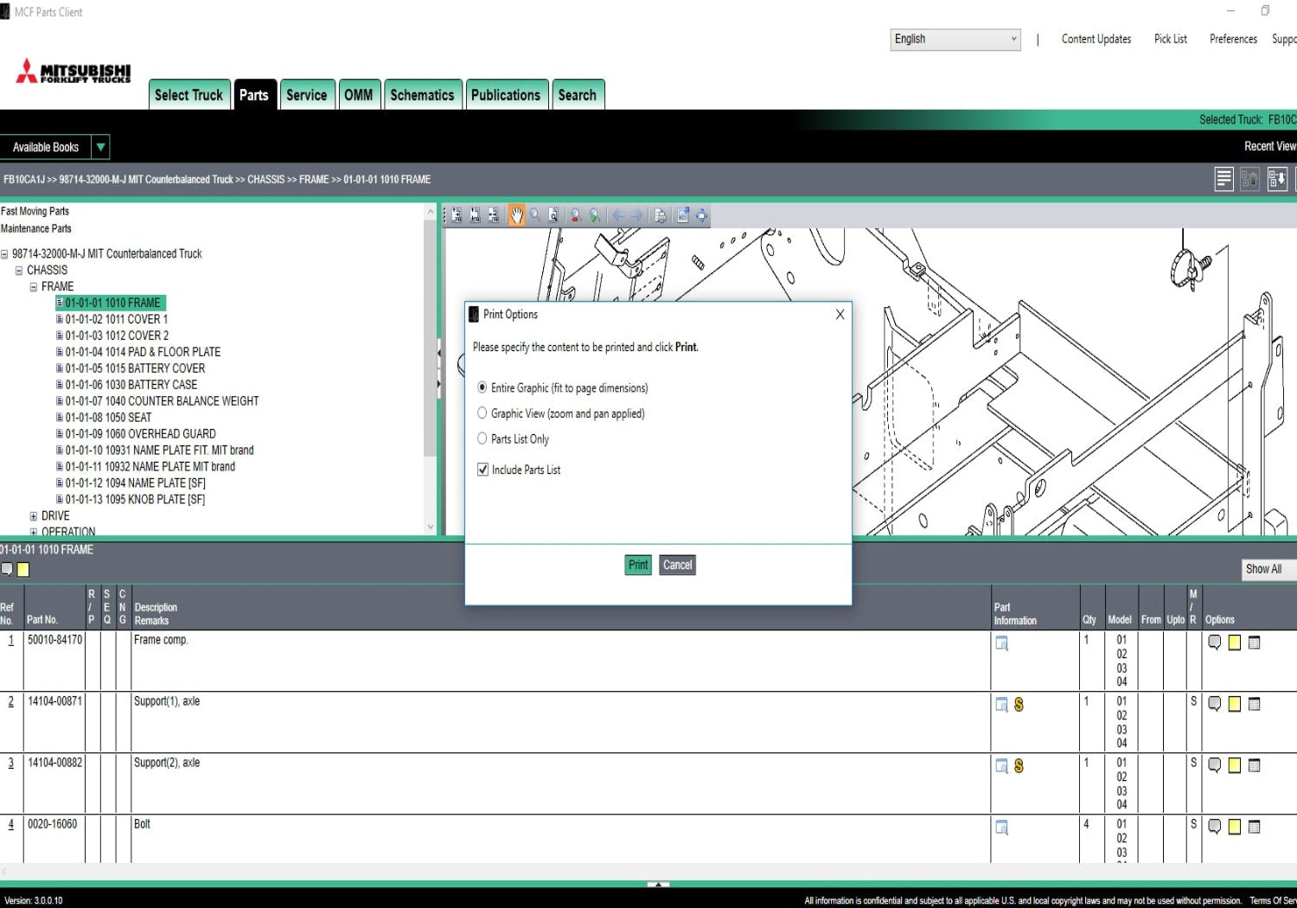This screenshot has height=908, width=1297.
Task: Open the English language dropdown
Action: pyautogui.click(x=955, y=39)
